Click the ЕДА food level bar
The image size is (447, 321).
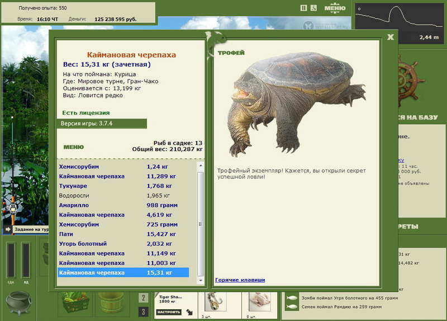11,259
